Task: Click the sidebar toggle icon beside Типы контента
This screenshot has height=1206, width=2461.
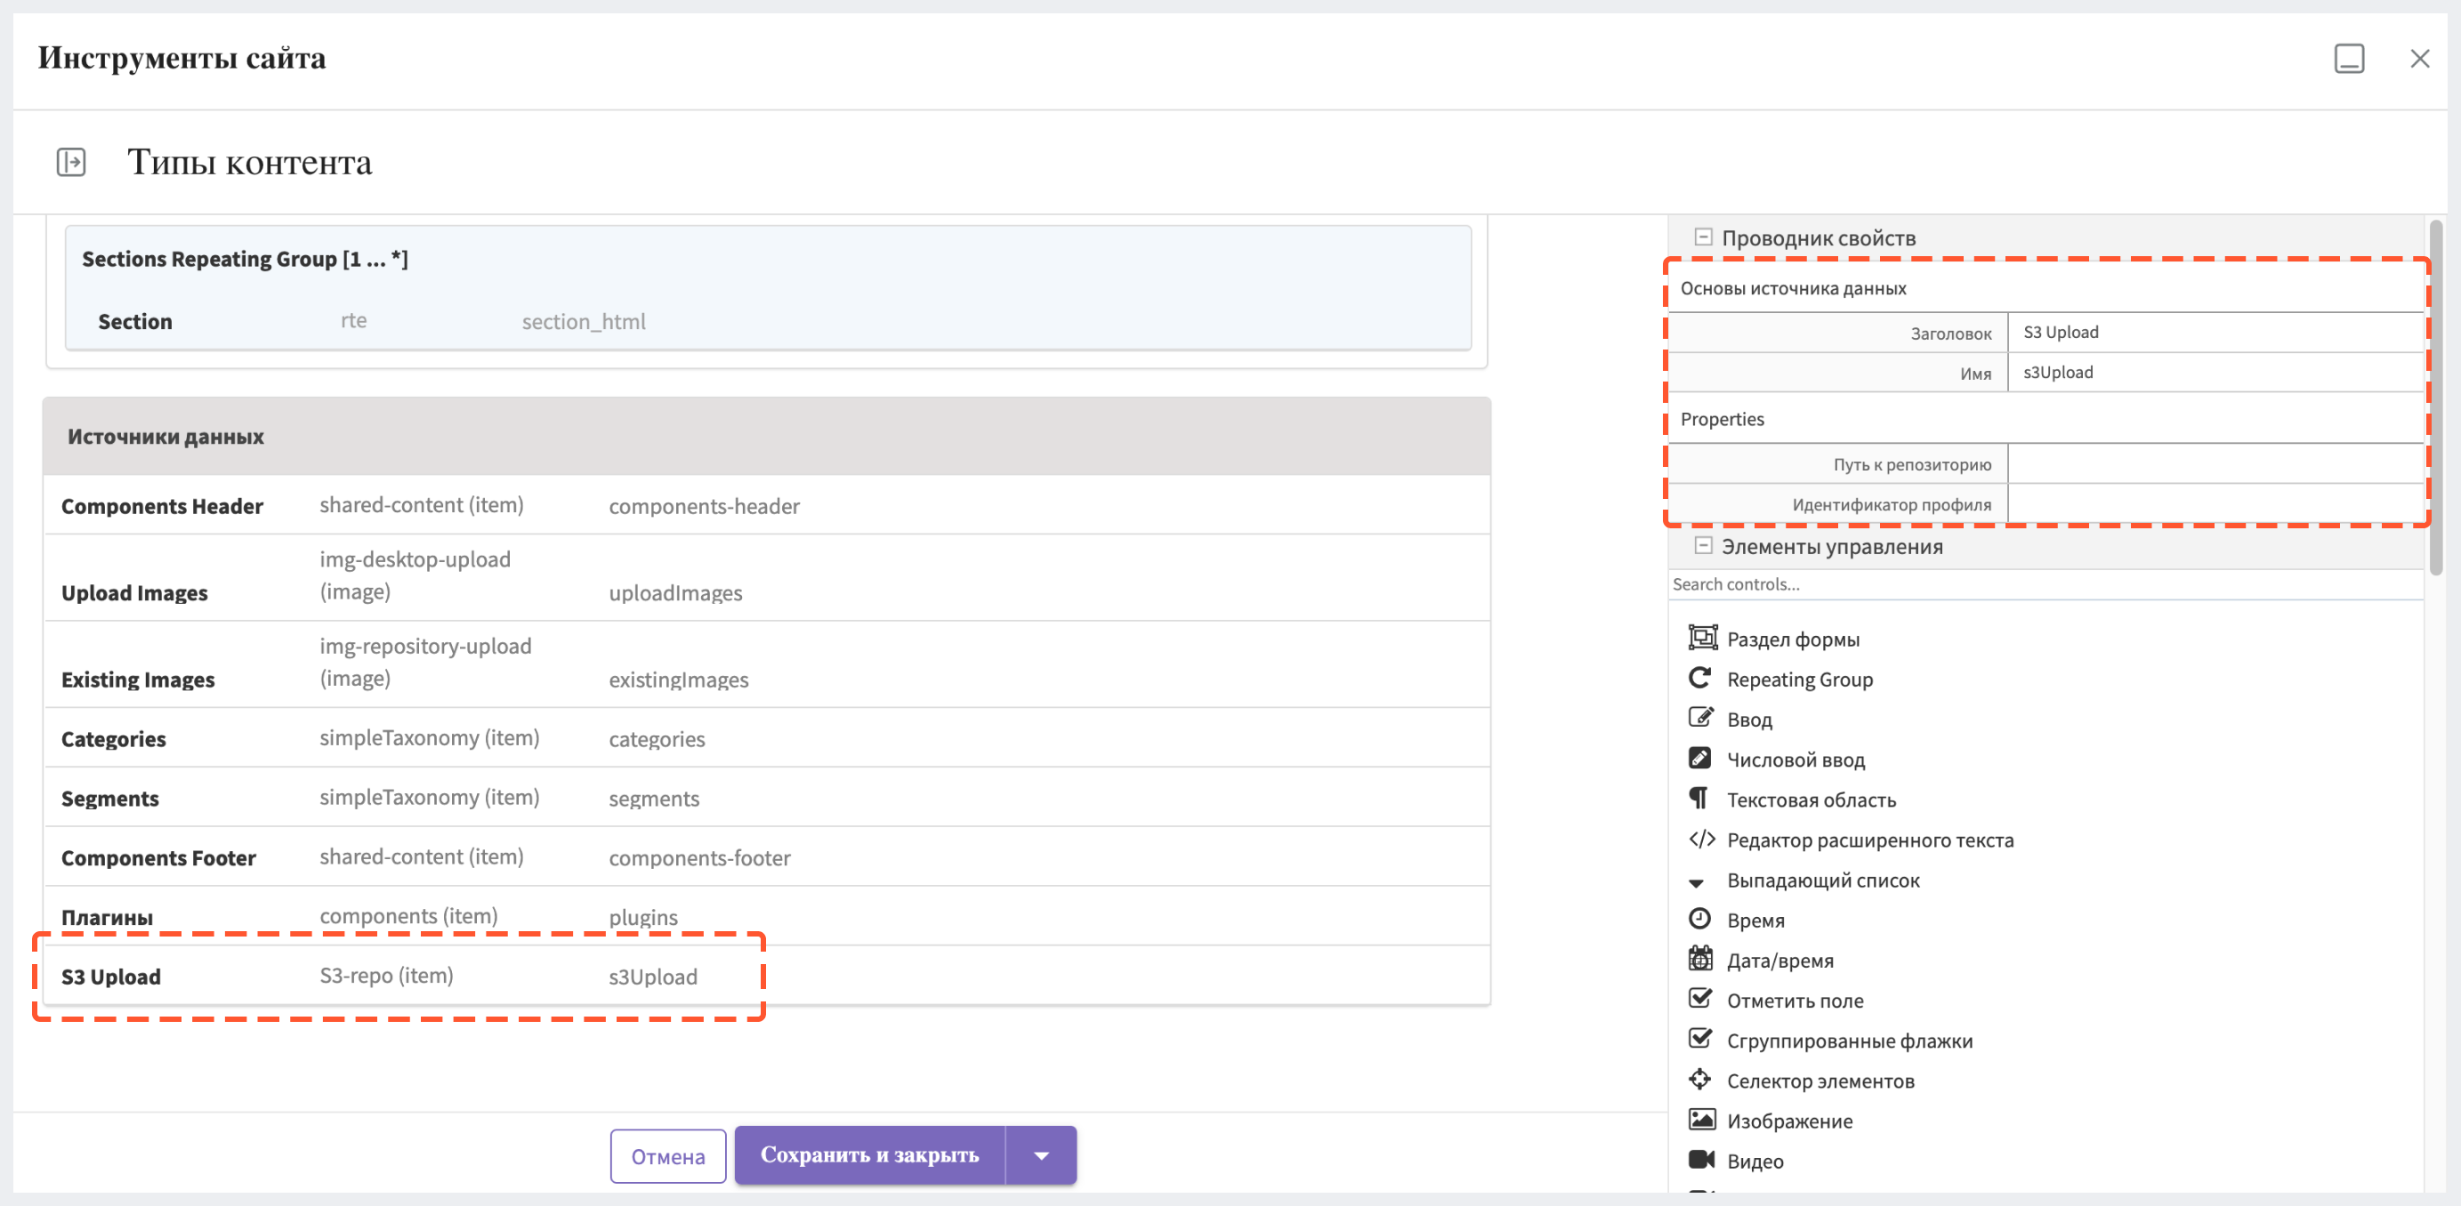Action: coord(70,163)
